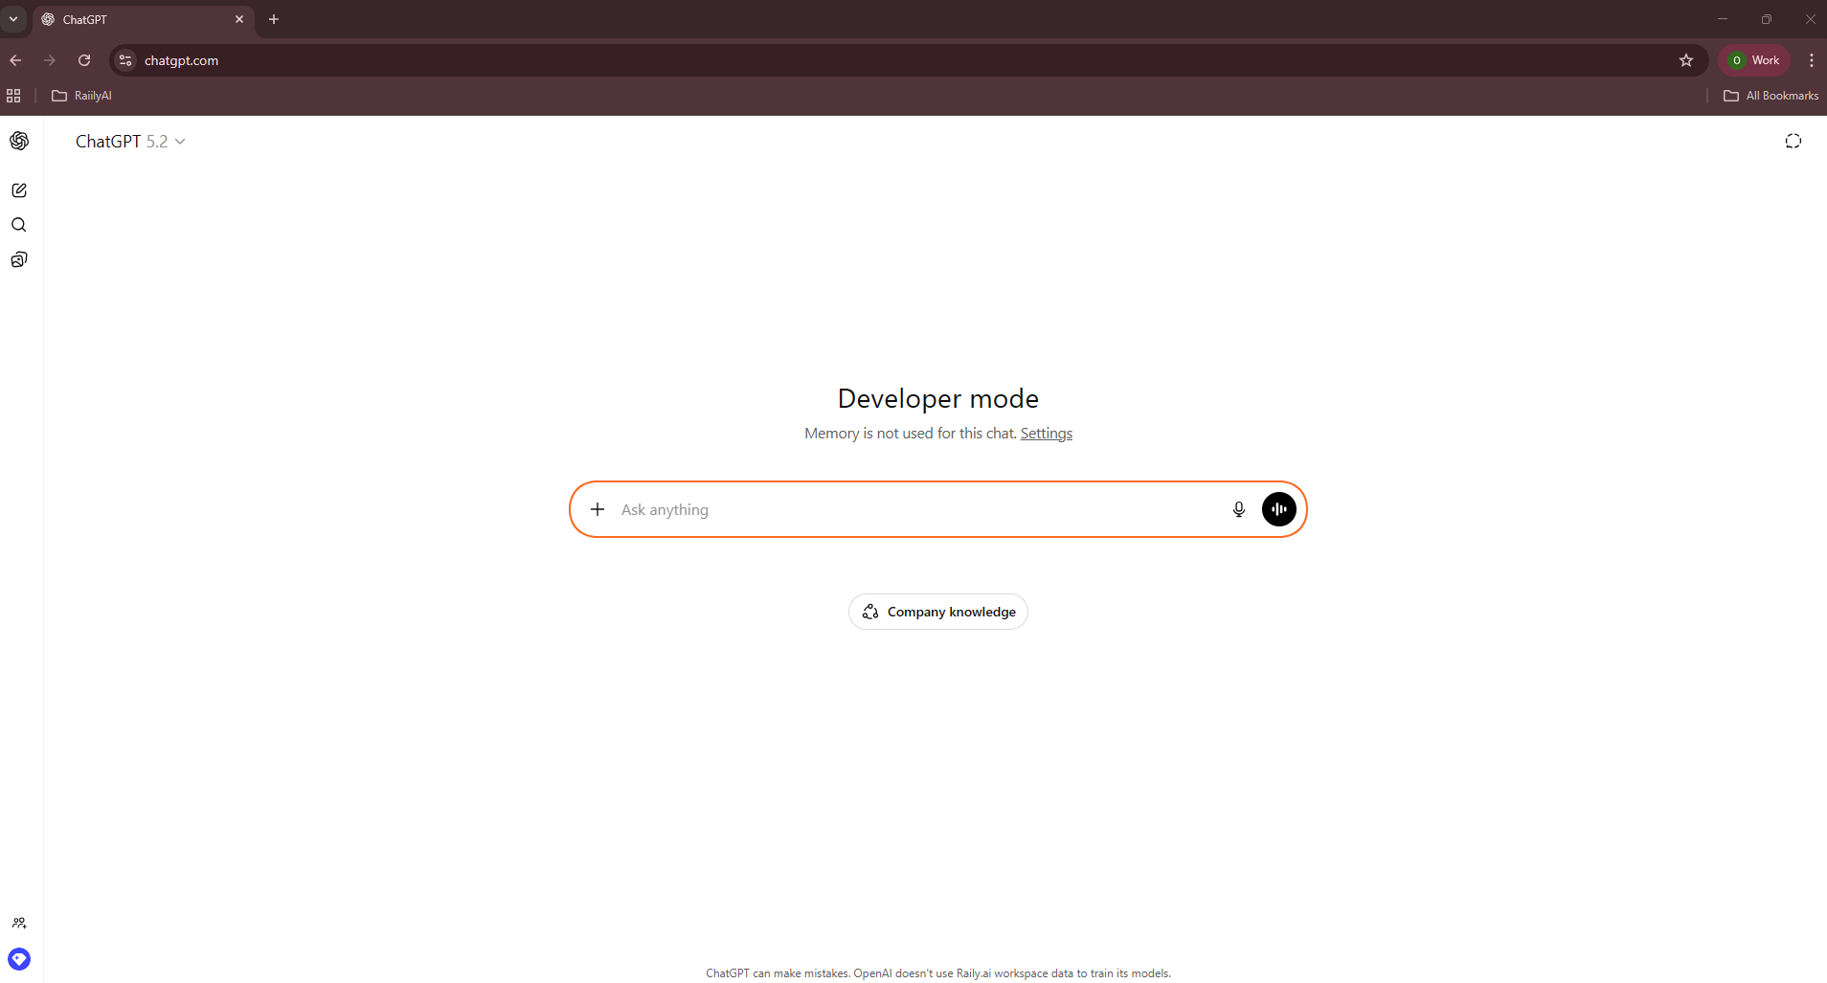This screenshot has width=1827, height=983.
Task: Launch voice mode black waveform button
Action: 1279,509
